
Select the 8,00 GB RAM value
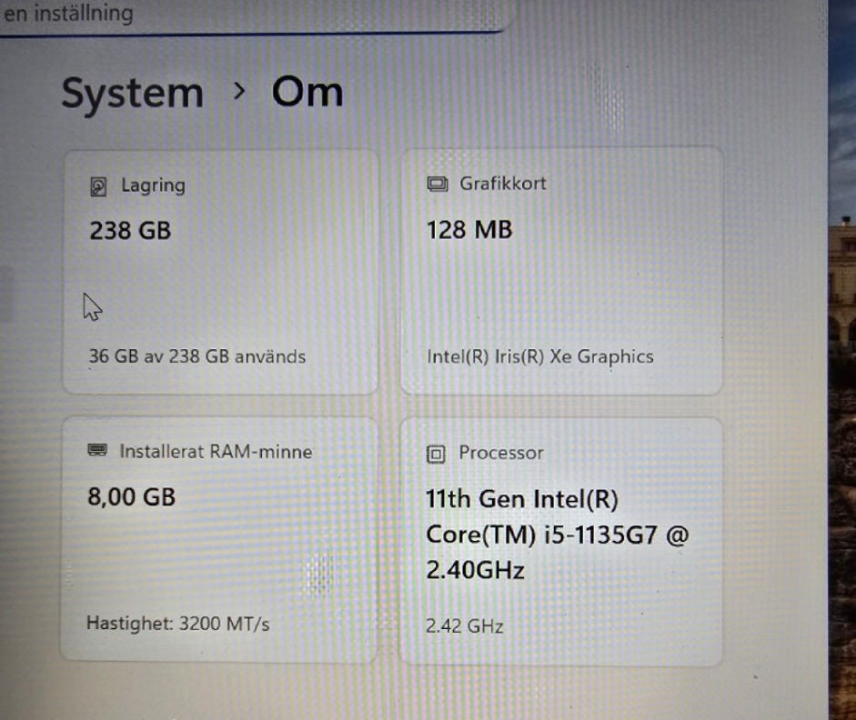click(132, 497)
